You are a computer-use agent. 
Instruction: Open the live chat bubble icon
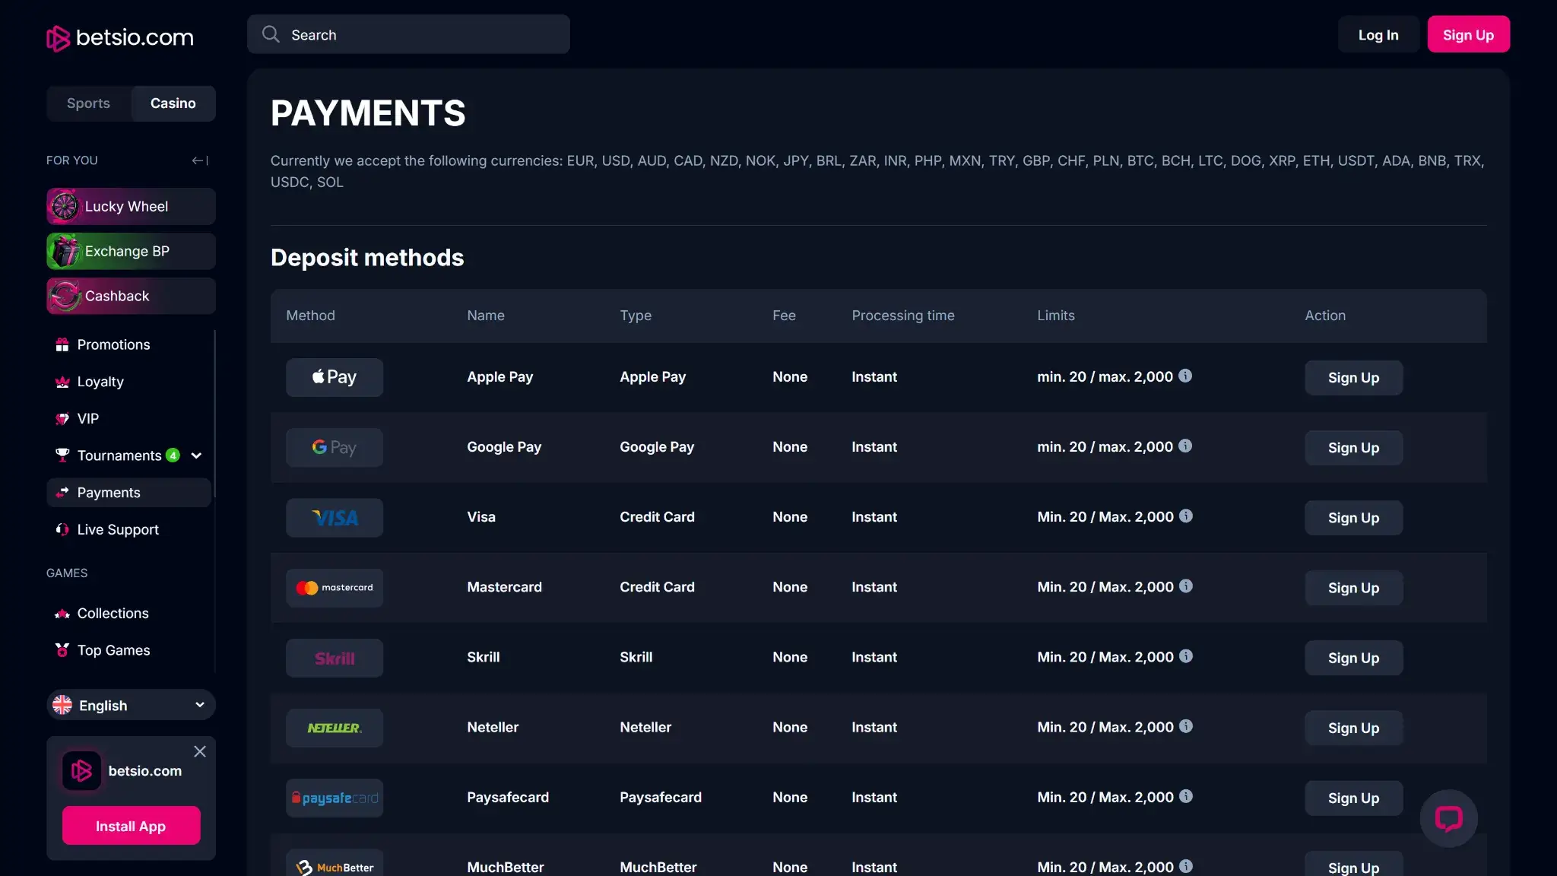1448,818
